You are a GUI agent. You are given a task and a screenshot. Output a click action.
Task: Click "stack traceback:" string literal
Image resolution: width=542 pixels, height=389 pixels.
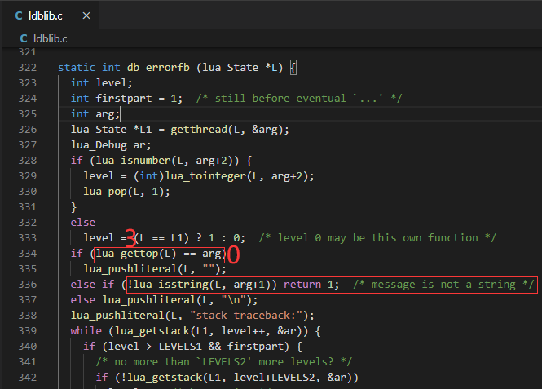246,316
